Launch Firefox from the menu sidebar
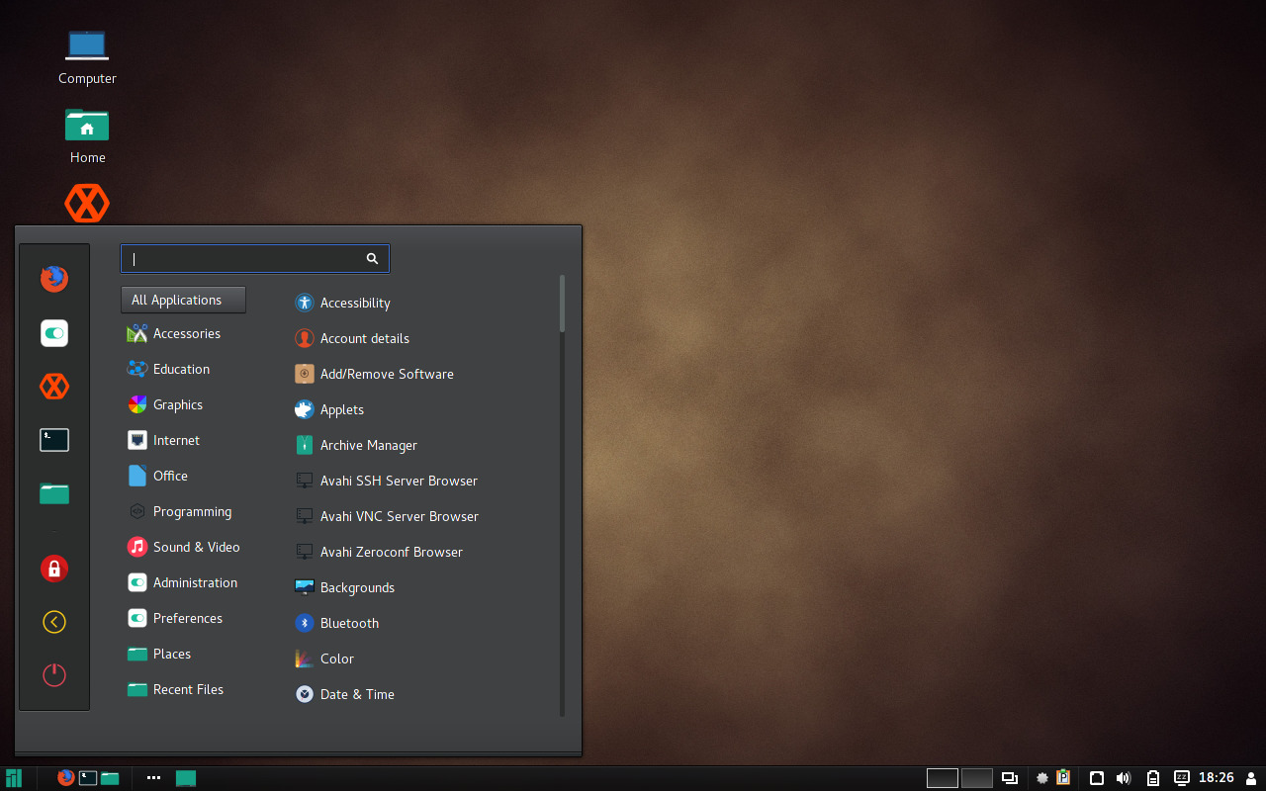The image size is (1266, 791). (53, 279)
